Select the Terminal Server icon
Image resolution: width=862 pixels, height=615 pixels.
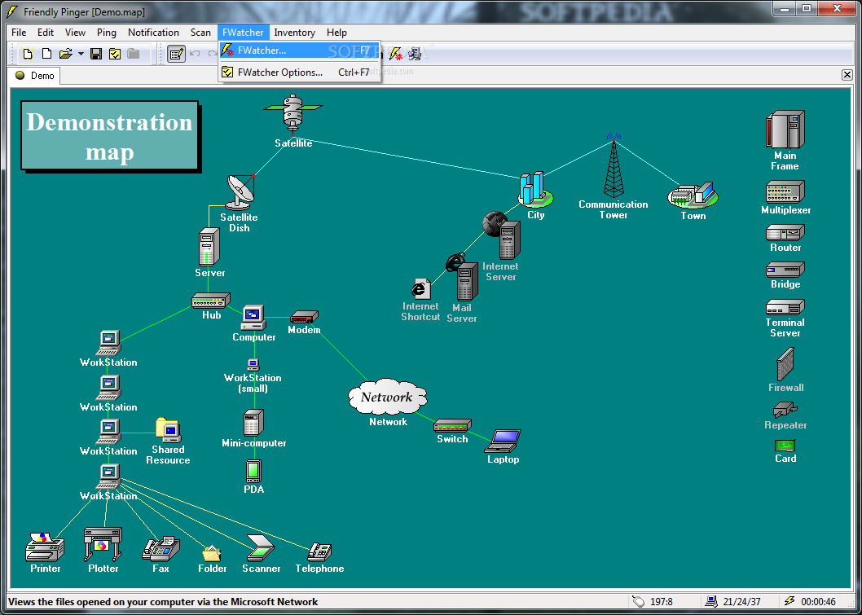785,307
